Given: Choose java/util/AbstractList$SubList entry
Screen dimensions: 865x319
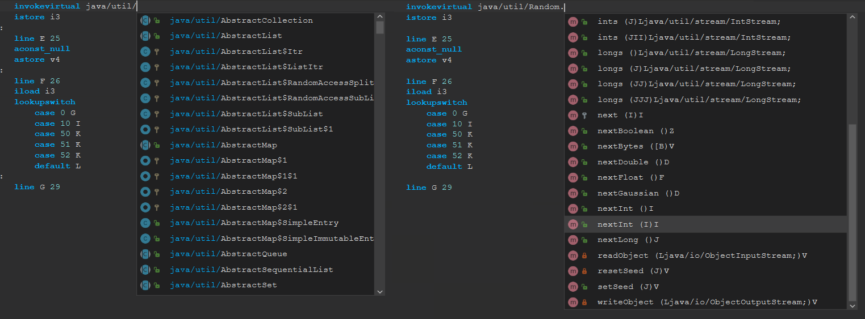Looking at the screenshot, I should coord(256,114).
